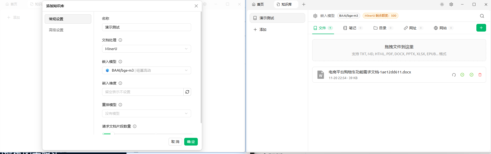Select 演示测试 knowledge base in sidebar
Viewport: 491px width, 154px height.
click(277, 18)
